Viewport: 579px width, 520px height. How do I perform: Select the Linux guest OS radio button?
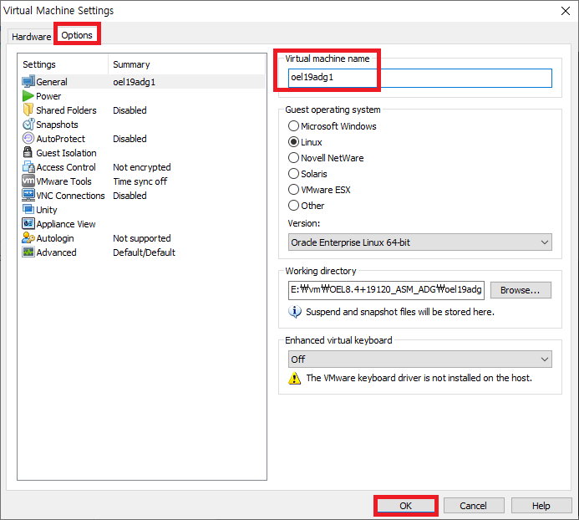pyautogui.click(x=293, y=142)
